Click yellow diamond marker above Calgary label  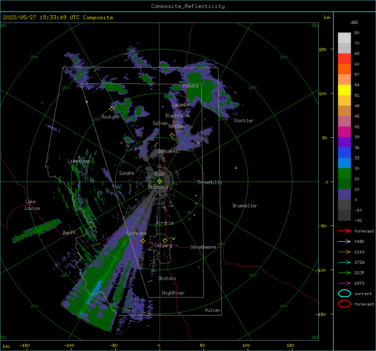(165, 240)
